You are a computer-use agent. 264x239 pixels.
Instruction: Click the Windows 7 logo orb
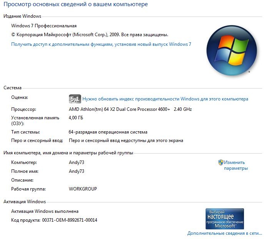[232, 50]
